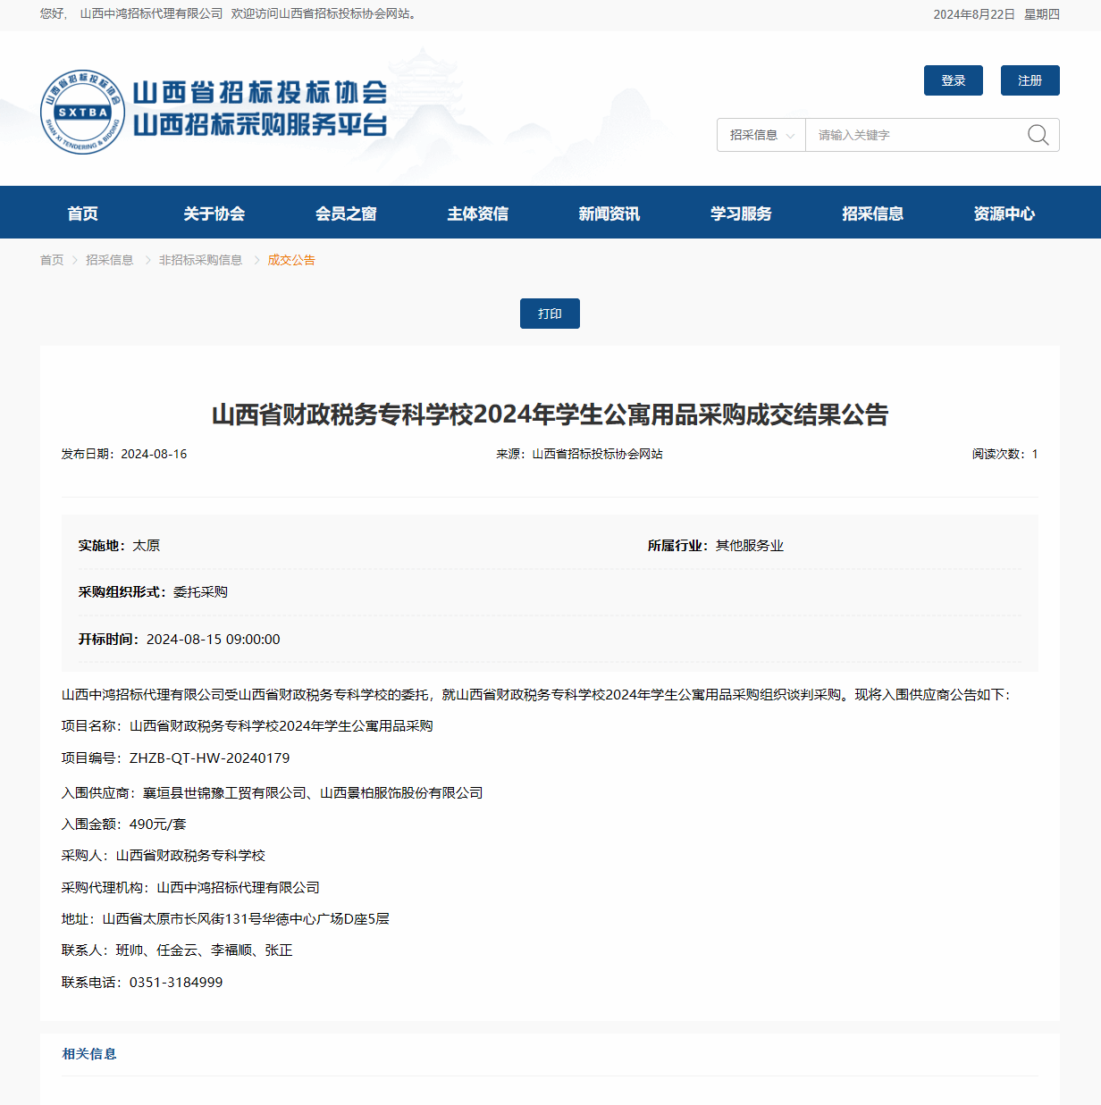Select 招采信息 in the blue navigation bar
1101x1105 pixels.
(x=872, y=213)
